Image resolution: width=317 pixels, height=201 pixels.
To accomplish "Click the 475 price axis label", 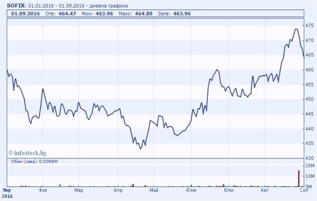I will 309,26.
